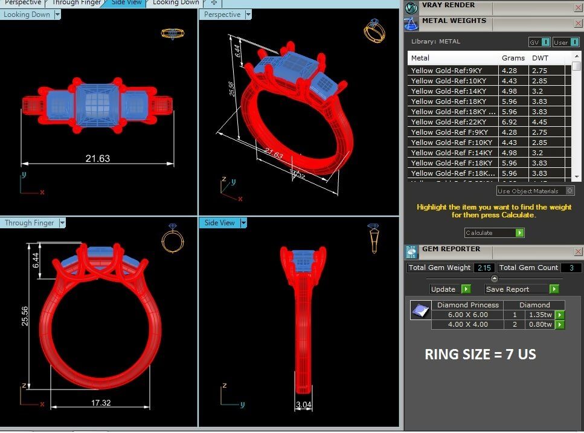The width and height of the screenshot is (584, 433).
Task: Click the ring icon in Side View viewport
Action: coord(373,238)
